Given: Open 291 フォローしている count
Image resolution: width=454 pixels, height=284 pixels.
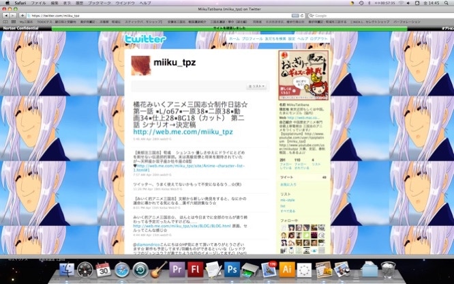Looking at the screenshot, I should click(286, 164).
